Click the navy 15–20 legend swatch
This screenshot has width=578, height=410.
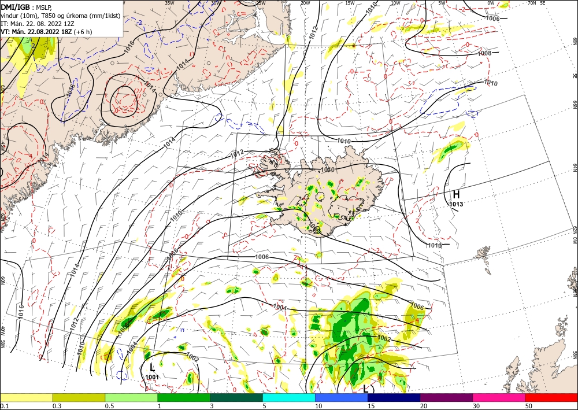pyautogui.click(x=394, y=397)
